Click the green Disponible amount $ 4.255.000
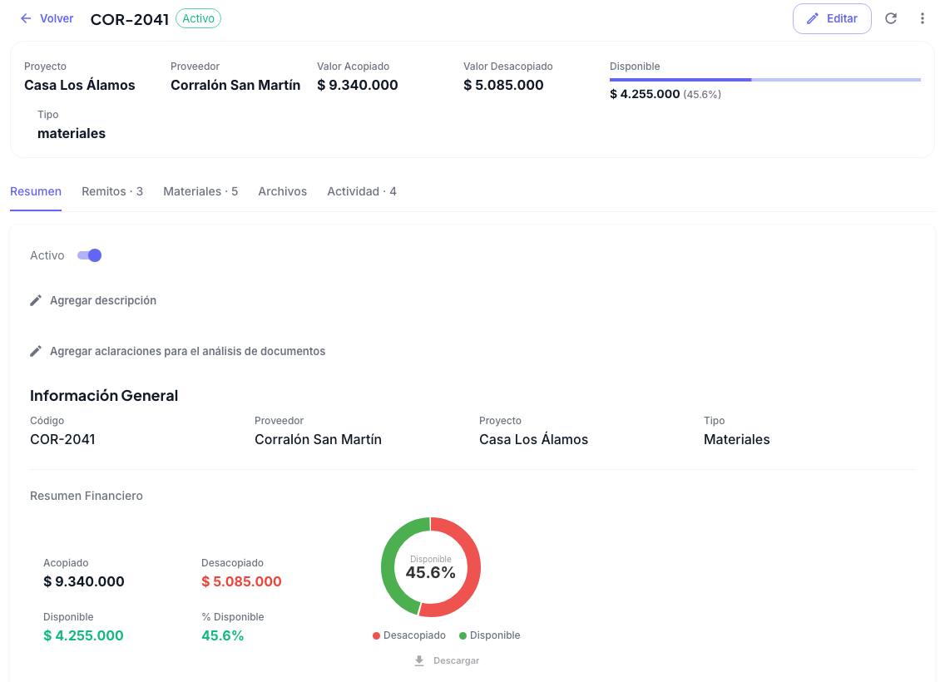The height and width of the screenshot is (682, 945). (83, 635)
